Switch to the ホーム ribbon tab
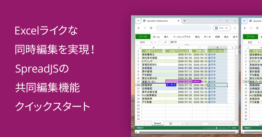The height and width of the screenshot is (137, 262). (x=156, y=37)
